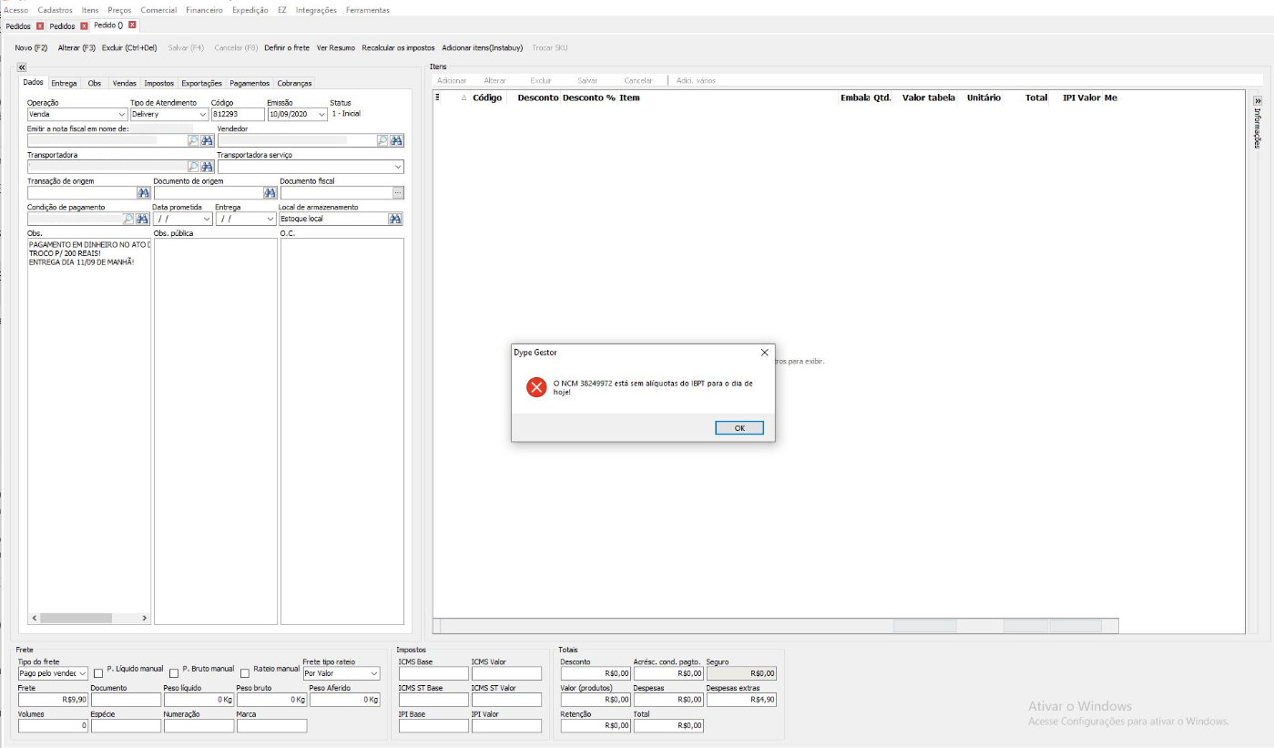Click the 'Novo (F2)' toolbar button

click(x=31, y=47)
